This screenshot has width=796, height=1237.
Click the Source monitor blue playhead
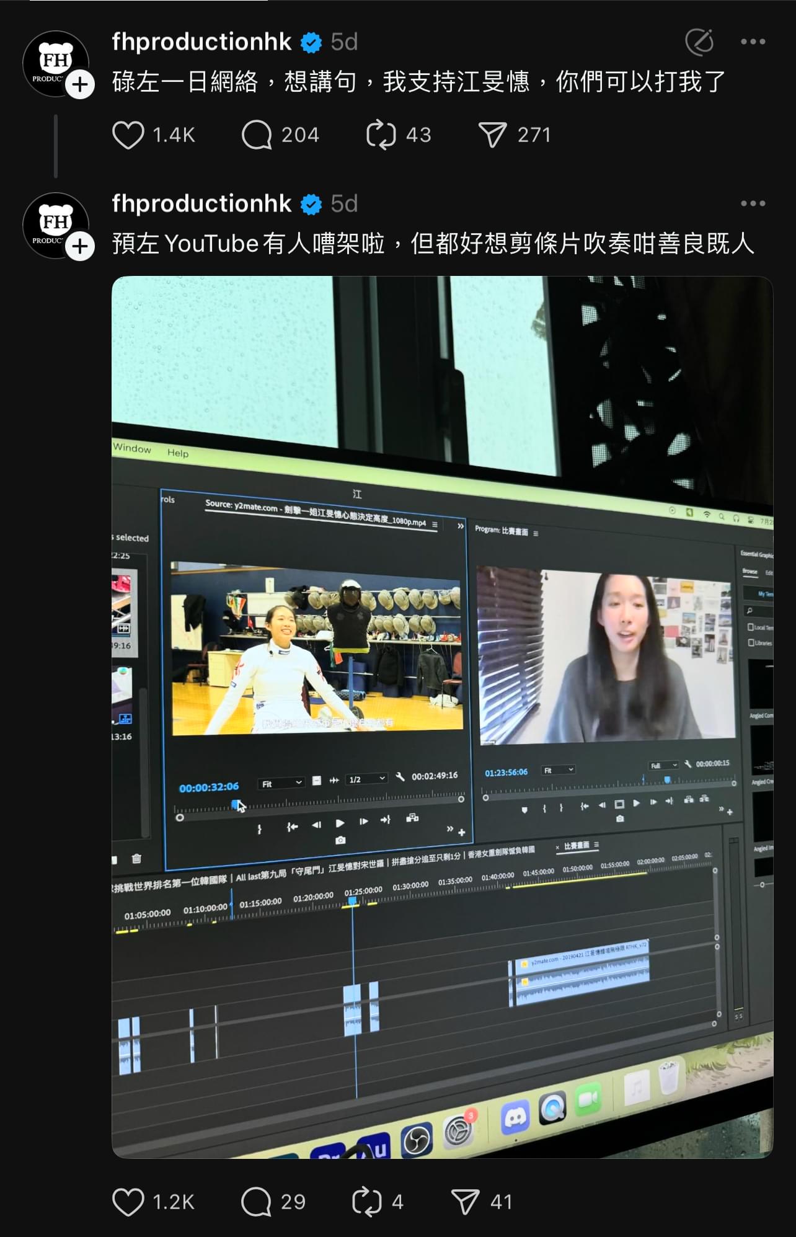click(236, 804)
